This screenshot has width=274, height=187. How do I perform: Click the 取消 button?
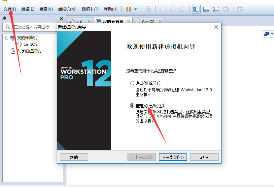(x=204, y=157)
